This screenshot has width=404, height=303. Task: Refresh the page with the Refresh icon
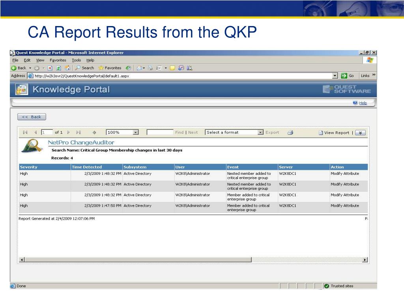[59, 68]
